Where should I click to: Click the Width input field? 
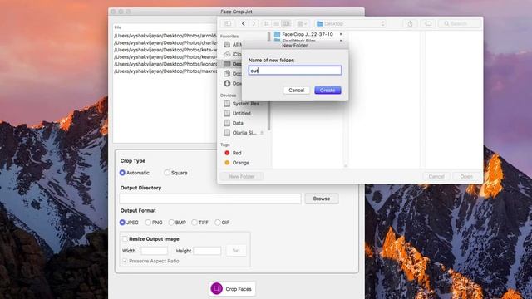(x=155, y=251)
